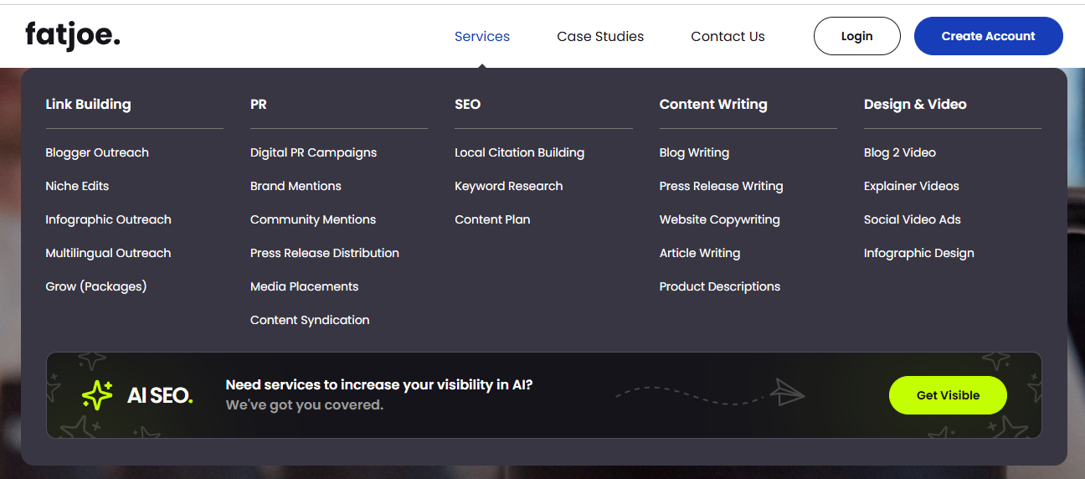Viewport: 1085px width, 479px height.
Task: Select Product Descriptions link
Action: 719,286
